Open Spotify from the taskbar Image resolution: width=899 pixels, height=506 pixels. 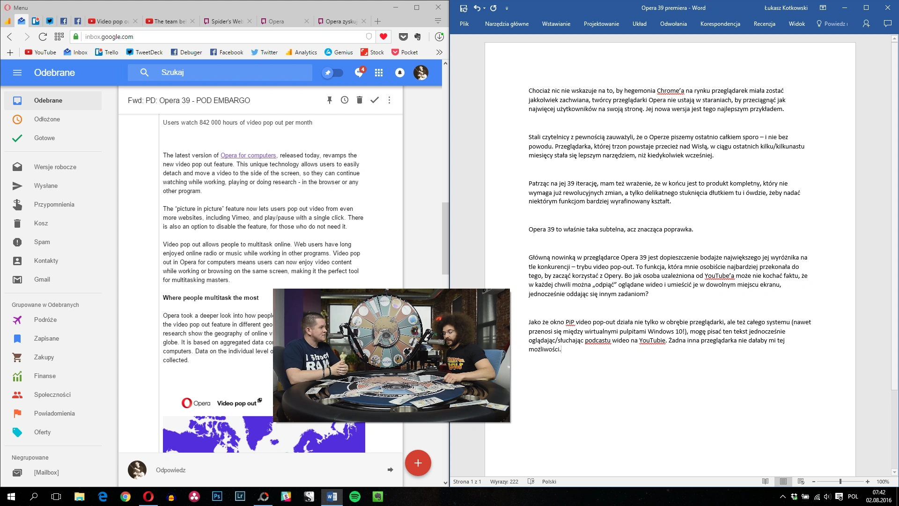pos(355,497)
